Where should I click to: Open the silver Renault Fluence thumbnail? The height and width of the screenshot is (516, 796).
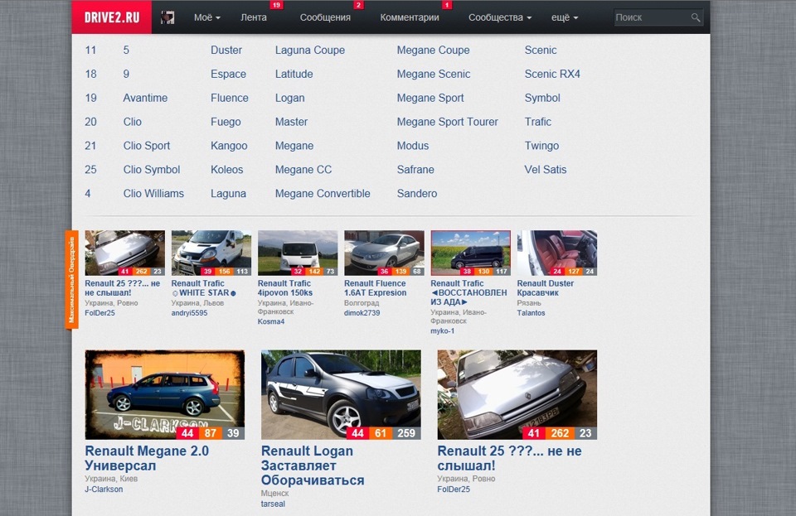384,253
